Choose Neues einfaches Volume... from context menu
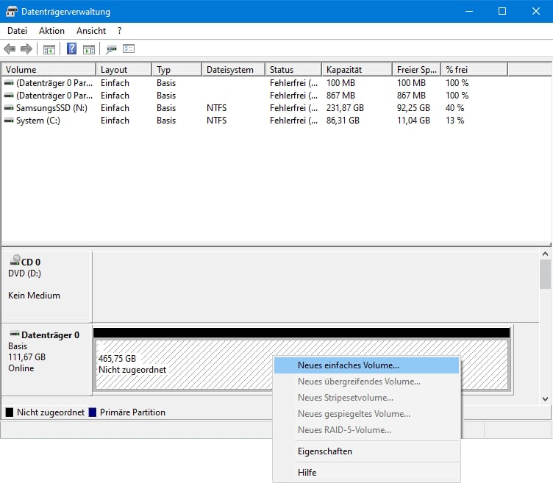Image resolution: width=553 pixels, height=483 pixels. (x=366, y=365)
